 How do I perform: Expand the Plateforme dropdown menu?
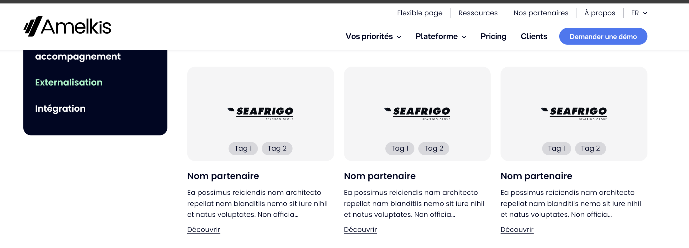pyautogui.click(x=441, y=37)
